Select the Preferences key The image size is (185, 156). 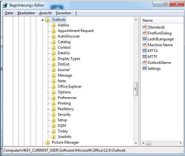[67, 98]
